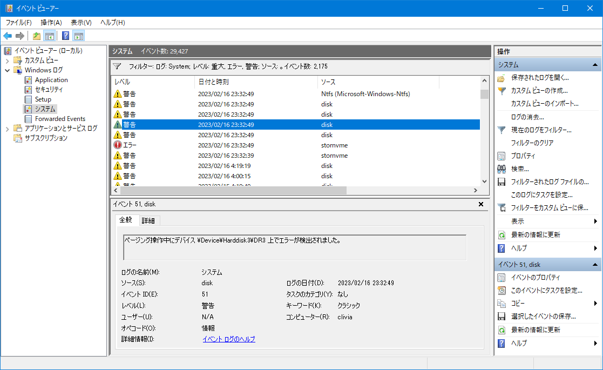Select the Application log in the tree
The width and height of the screenshot is (603, 370).
51,79
